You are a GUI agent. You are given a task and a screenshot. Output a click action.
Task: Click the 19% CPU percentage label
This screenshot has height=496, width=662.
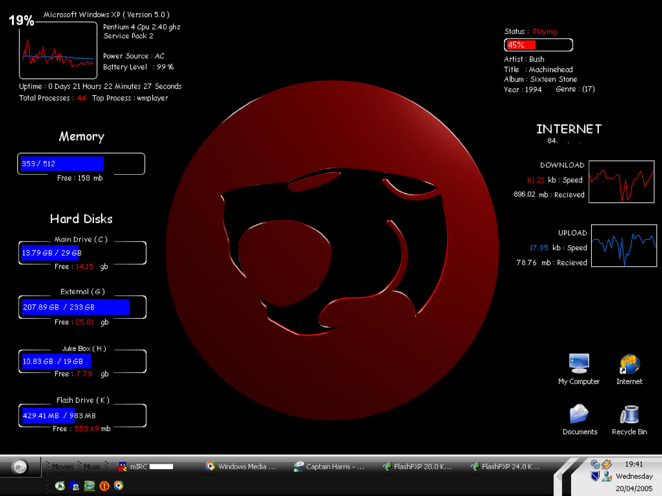[x=21, y=20]
